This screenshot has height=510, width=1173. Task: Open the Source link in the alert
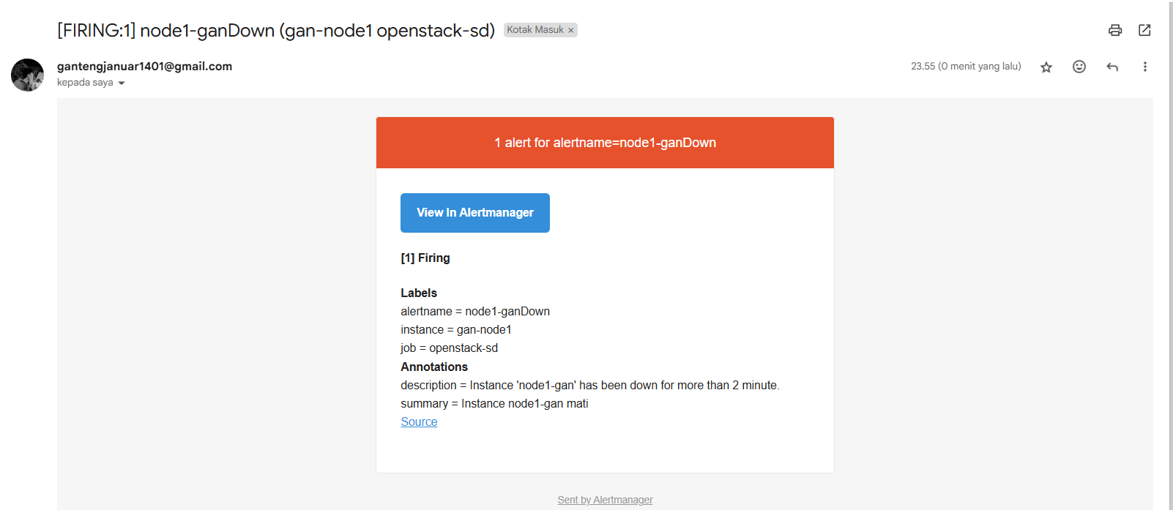[419, 422]
